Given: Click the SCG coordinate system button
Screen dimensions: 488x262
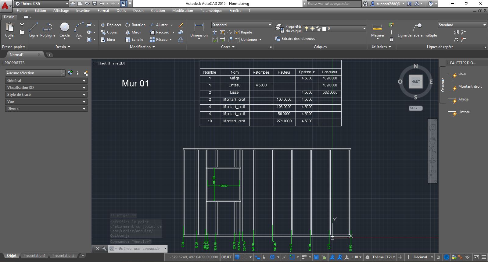Looking at the screenshot, I should click(x=415, y=108).
